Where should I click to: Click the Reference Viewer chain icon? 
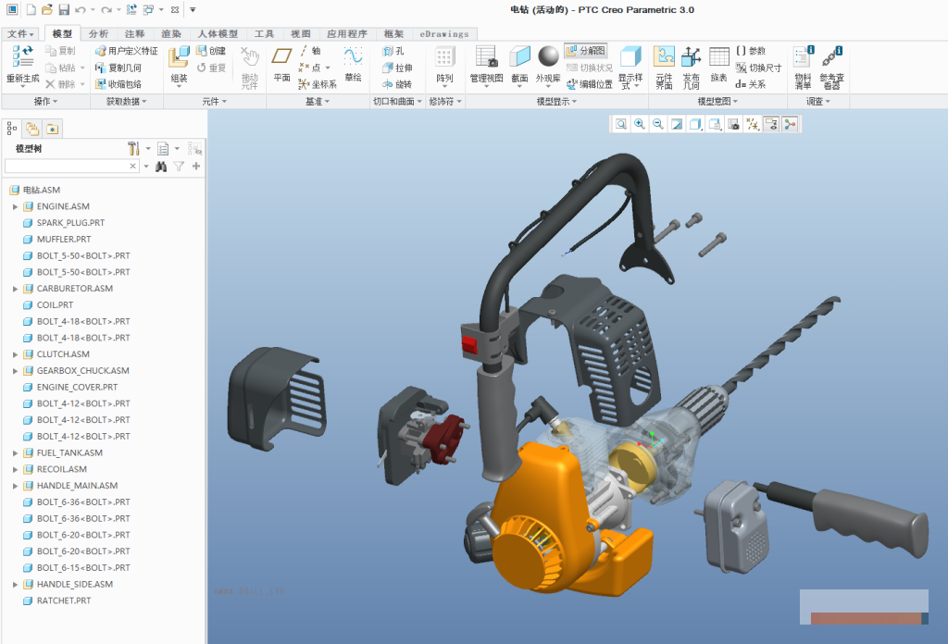point(832,56)
